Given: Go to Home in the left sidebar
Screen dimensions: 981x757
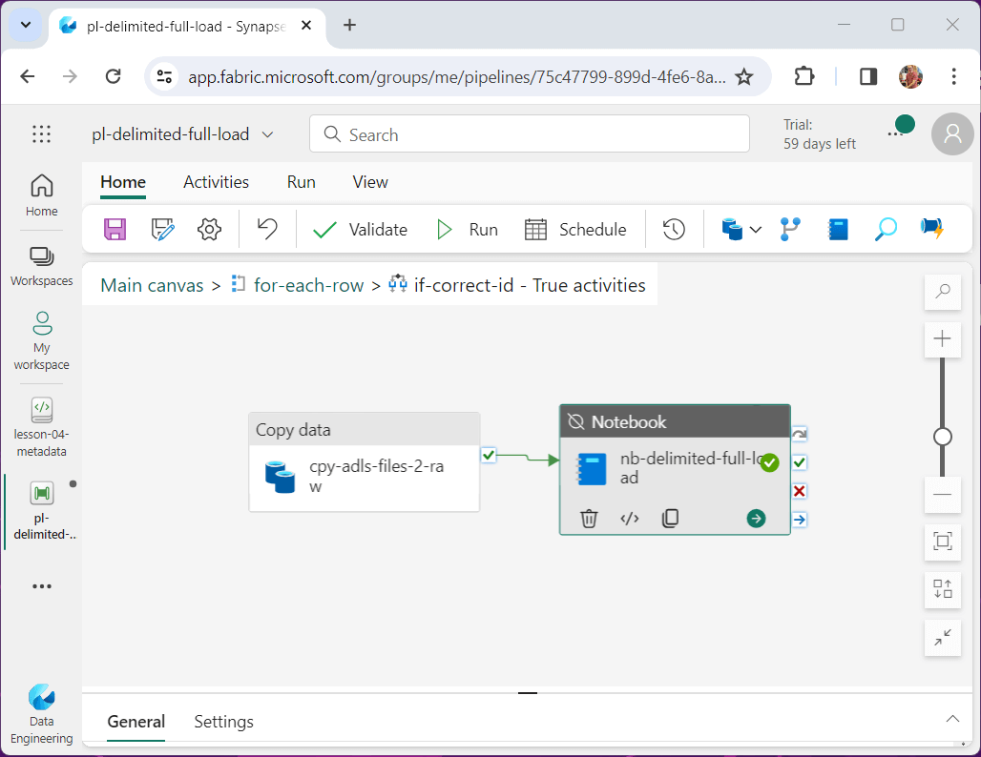Looking at the screenshot, I should tap(41, 195).
